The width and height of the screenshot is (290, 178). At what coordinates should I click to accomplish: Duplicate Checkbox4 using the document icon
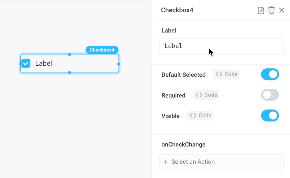point(261,10)
